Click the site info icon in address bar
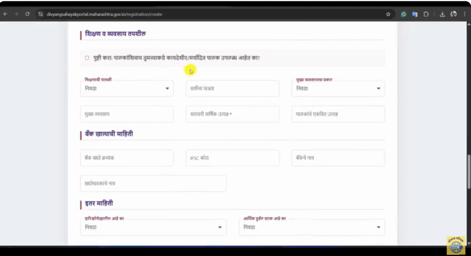Viewport: 471px width, 256px height. 40,14
